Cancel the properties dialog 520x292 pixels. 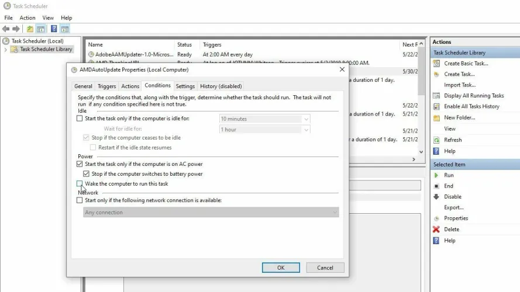pyautogui.click(x=325, y=267)
